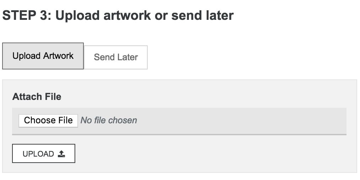The image size is (360, 180).
Task: Click the UPLOAD button text
Action: point(38,154)
